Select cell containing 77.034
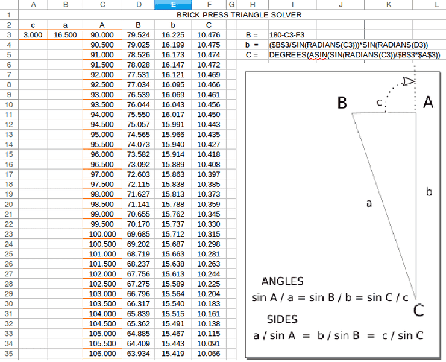 tap(139, 85)
